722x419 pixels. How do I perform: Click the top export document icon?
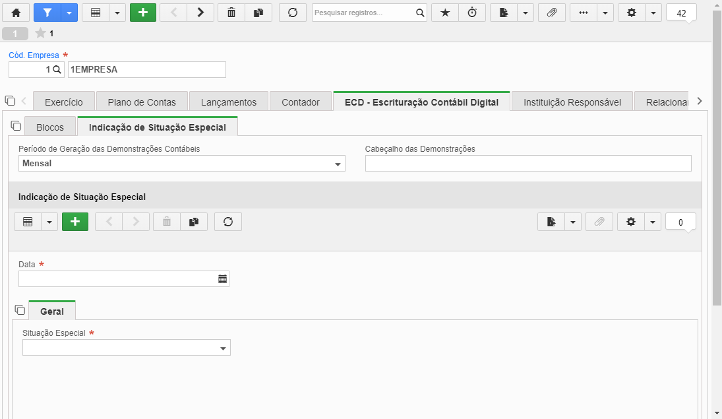pyautogui.click(x=504, y=13)
